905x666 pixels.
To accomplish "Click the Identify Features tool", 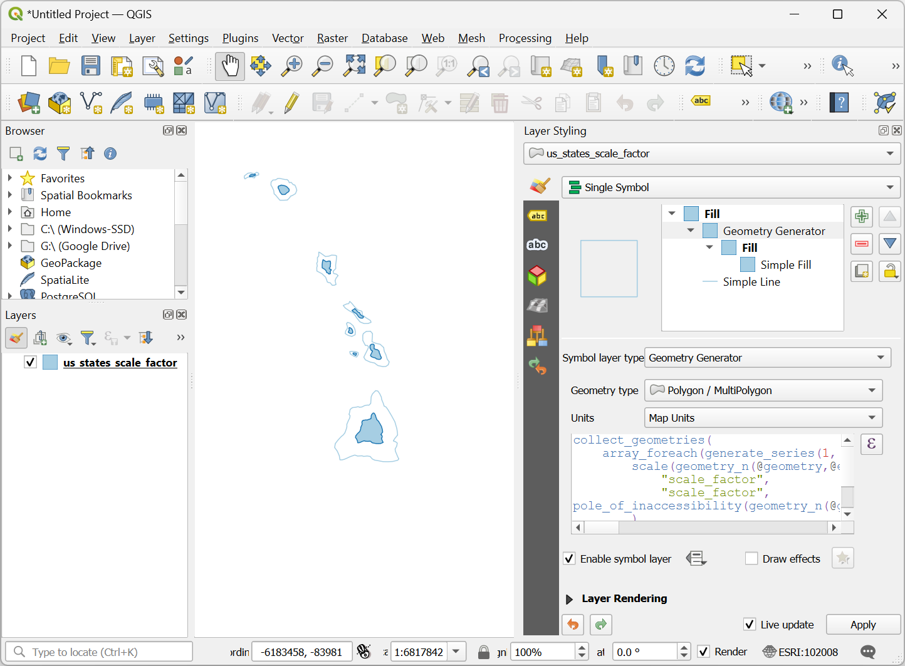I will [x=842, y=66].
